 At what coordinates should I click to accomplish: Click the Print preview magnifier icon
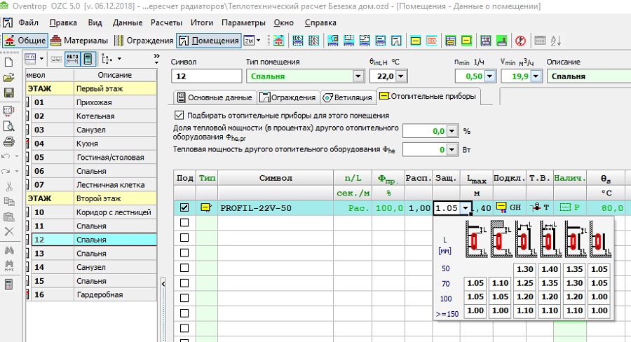coord(8,127)
